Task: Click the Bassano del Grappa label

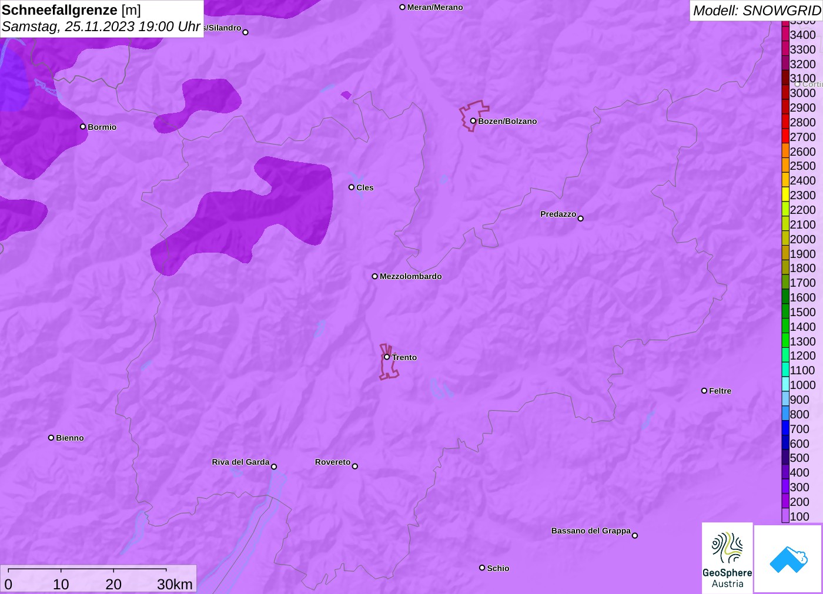Action: point(591,531)
